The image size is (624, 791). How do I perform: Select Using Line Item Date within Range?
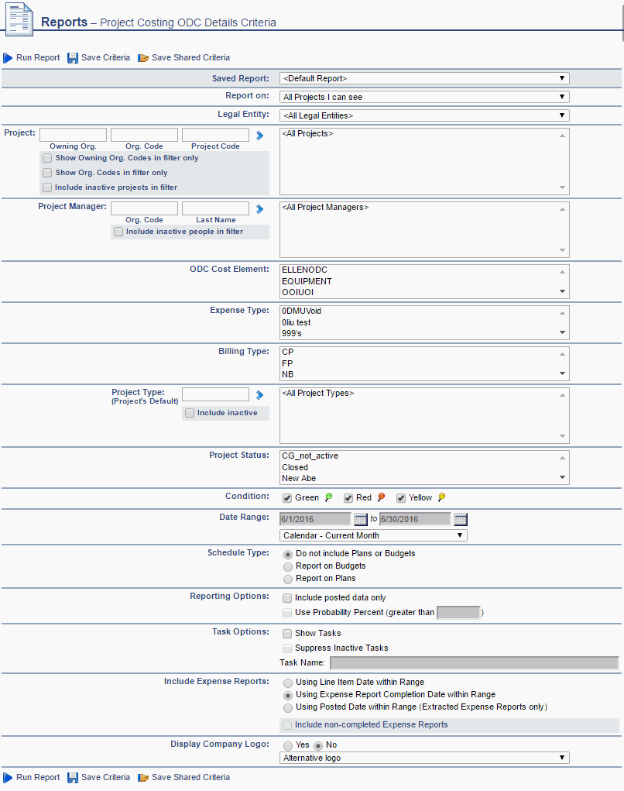(x=288, y=683)
